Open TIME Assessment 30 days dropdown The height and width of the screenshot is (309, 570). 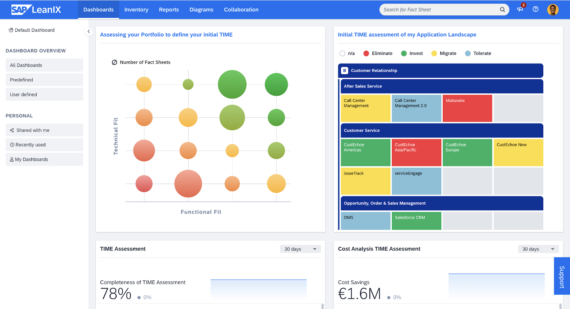(x=300, y=249)
